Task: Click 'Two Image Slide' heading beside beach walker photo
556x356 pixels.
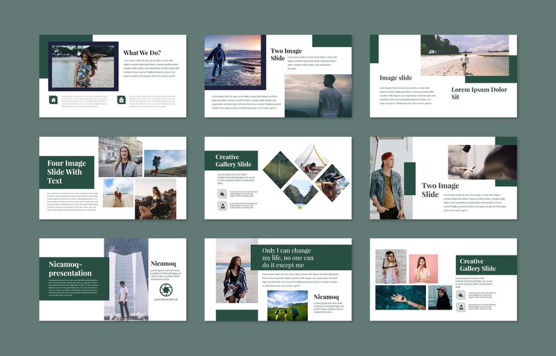Action: coord(286,54)
